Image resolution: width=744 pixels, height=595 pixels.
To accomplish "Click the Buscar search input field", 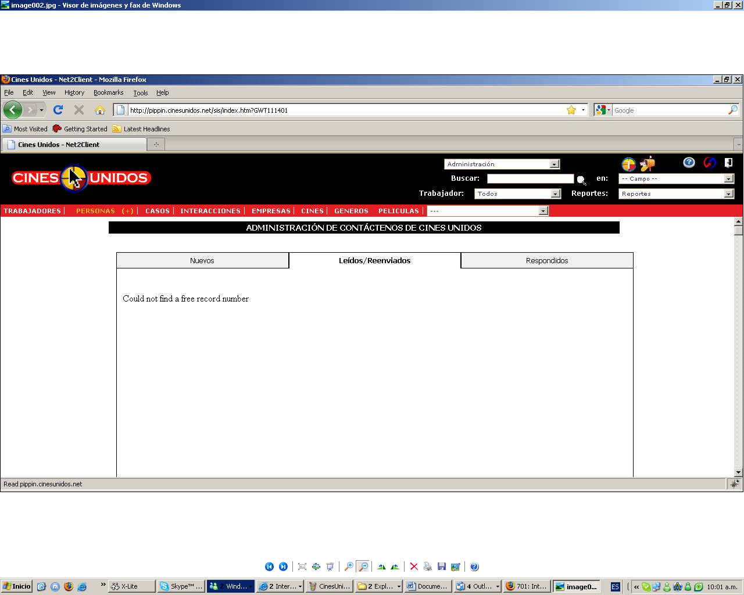I will click(x=530, y=178).
